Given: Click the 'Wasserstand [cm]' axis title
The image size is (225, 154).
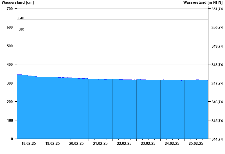Looking at the screenshot, I should pos(18,2).
